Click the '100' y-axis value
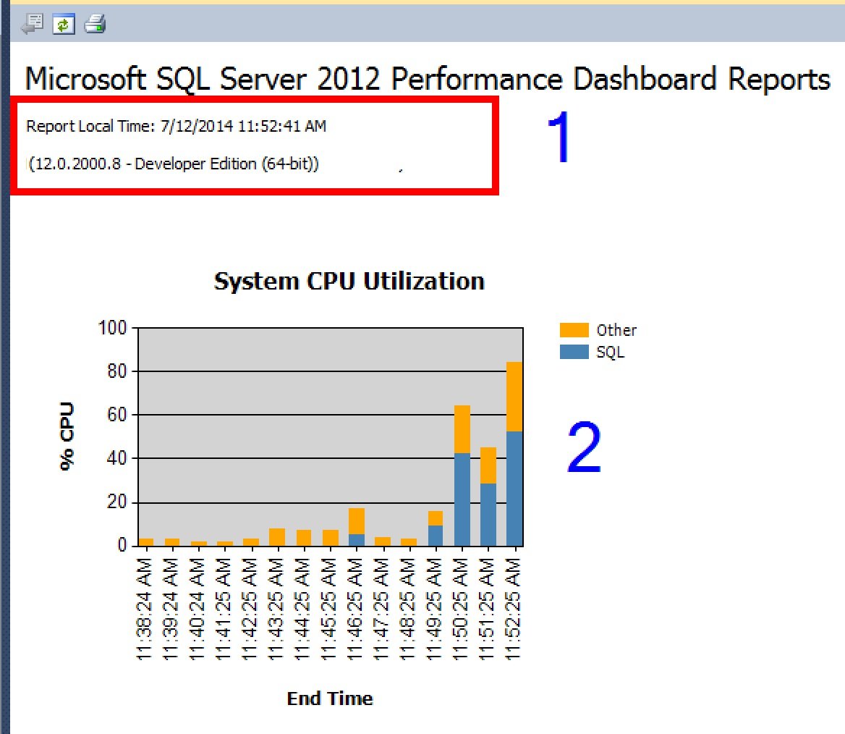Image resolution: width=845 pixels, height=734 pixels. (x=112, y=327)
